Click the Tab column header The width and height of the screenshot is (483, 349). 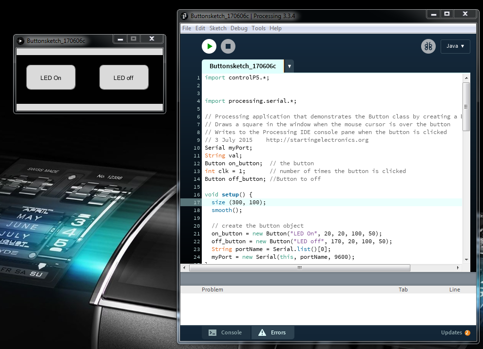coord(403,290)
